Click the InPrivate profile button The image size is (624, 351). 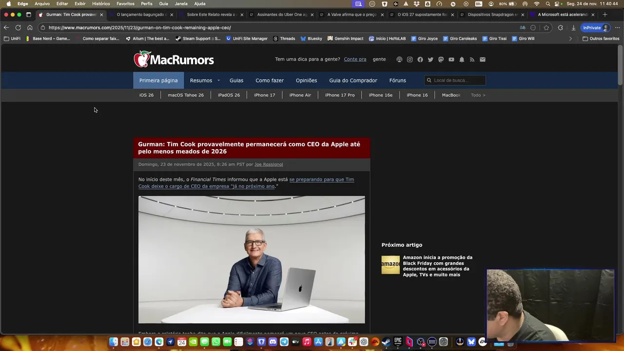coord(596,28)
